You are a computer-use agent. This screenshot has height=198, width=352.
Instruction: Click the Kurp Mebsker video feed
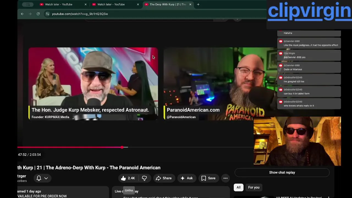(x=93, y=84)
